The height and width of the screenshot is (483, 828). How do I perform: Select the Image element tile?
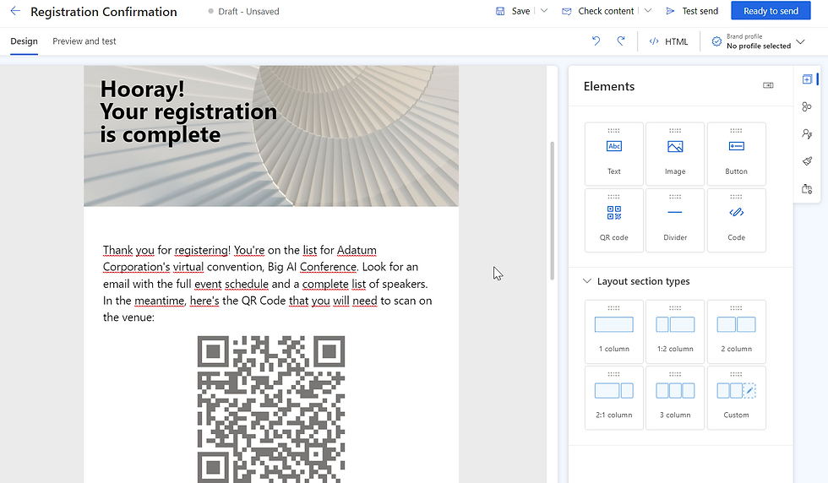(675, 154)
